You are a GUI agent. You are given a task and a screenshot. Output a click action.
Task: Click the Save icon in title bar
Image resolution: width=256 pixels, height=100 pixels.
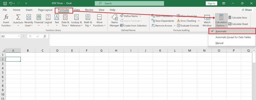click(5, 3)
